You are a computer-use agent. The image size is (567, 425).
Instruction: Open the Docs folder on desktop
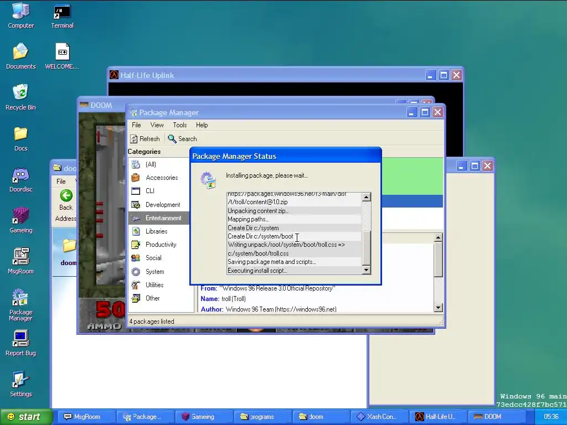(x=20, y=138)
